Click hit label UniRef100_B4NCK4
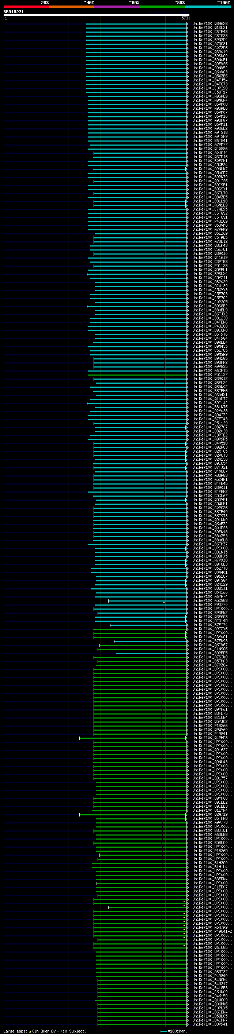 point(210,979)
